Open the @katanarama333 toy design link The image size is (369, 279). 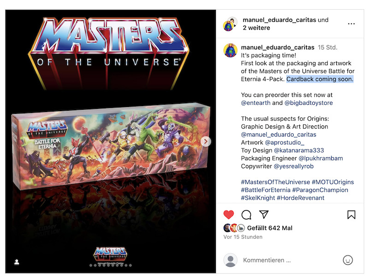pos(299,150)
